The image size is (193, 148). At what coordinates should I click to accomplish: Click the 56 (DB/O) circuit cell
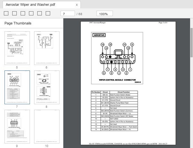(105, 130)
